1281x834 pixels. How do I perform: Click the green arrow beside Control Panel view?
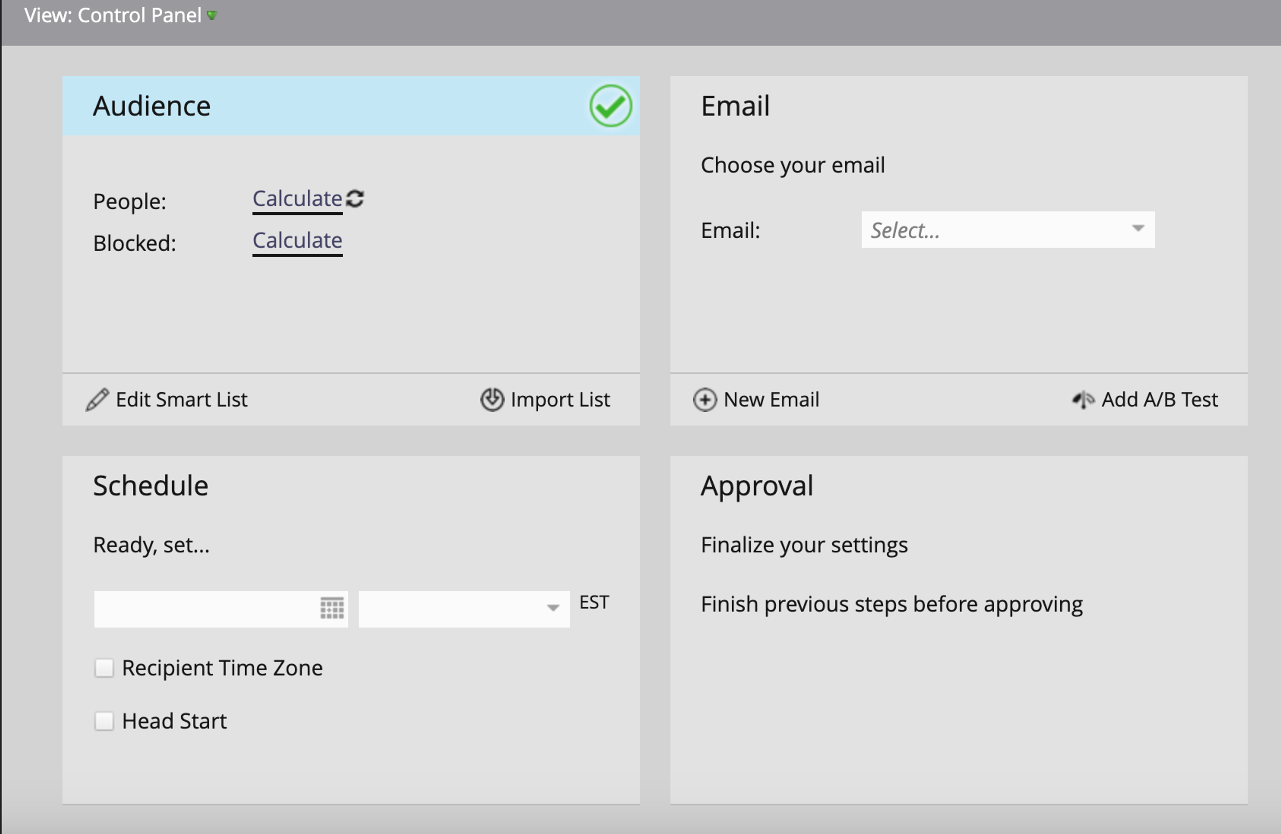point(212,16)
